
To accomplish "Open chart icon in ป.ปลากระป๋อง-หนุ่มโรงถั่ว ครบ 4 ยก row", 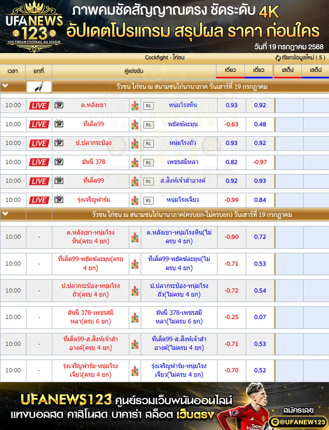I will click(135, 291).
